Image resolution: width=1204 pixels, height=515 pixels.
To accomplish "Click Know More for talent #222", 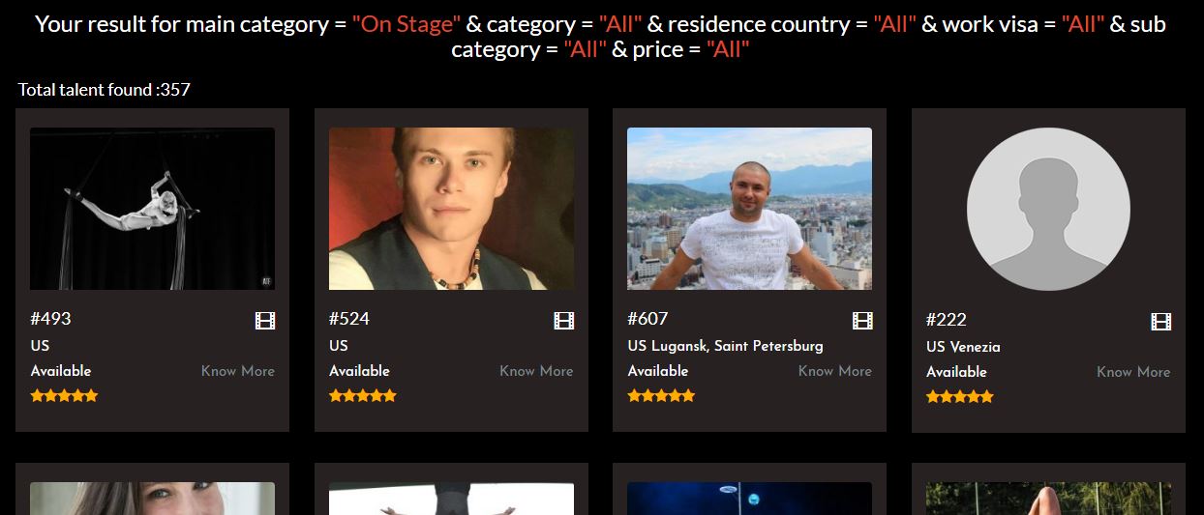I will tap(1133, 372).
